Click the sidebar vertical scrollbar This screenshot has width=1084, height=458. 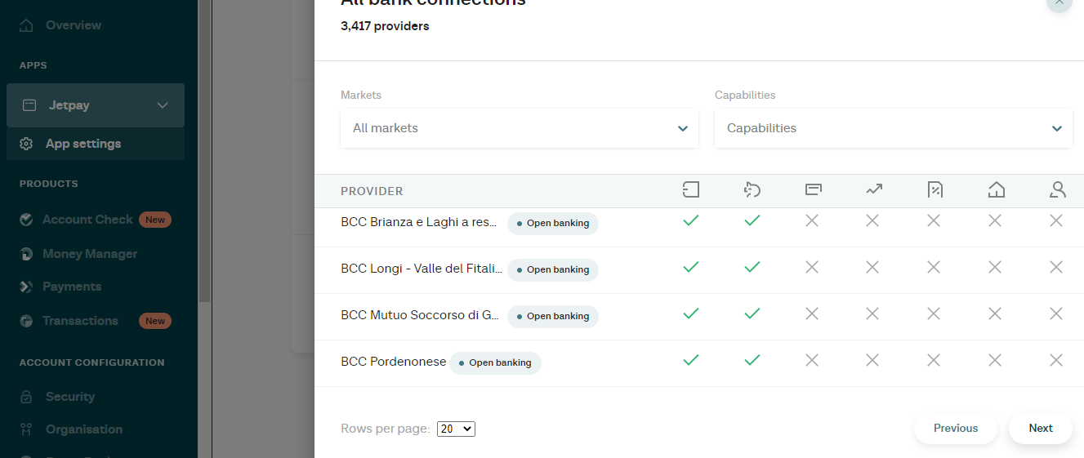click(204, 163)
